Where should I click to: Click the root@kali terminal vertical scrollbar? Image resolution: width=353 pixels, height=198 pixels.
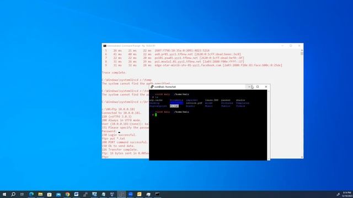269,125
